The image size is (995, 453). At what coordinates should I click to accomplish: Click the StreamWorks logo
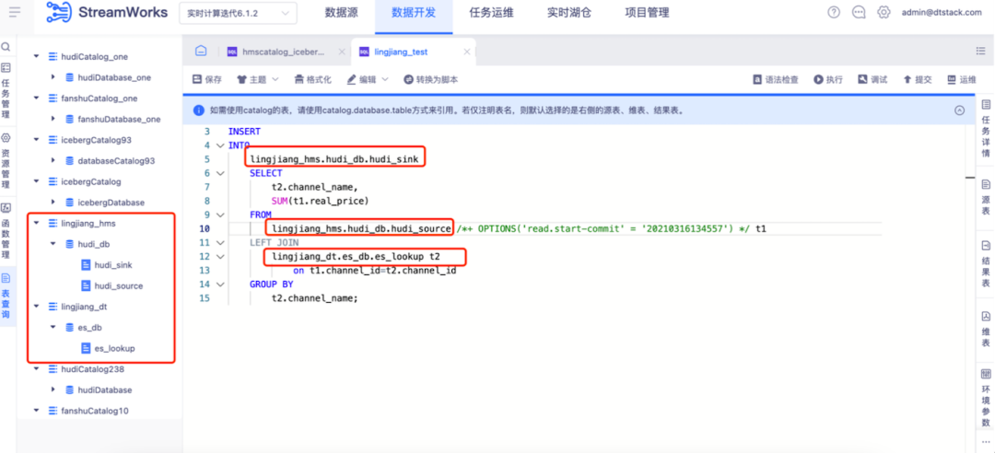(x=108, y=12)
